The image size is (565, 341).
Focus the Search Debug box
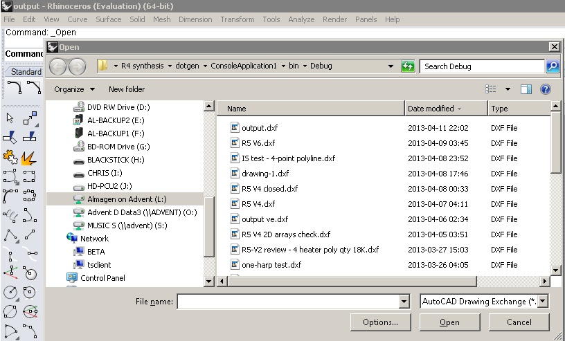(x=482, y=66)
